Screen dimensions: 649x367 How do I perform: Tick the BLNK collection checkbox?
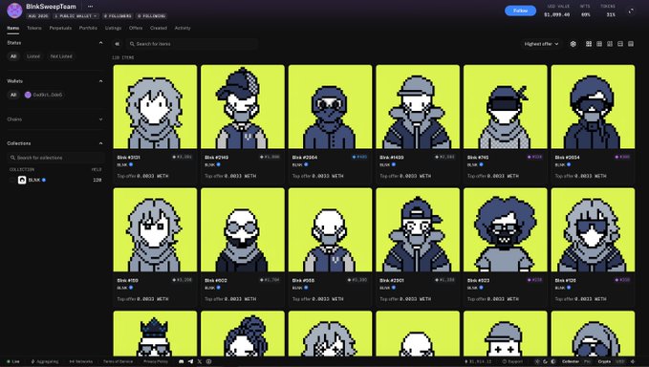[12, 180]
